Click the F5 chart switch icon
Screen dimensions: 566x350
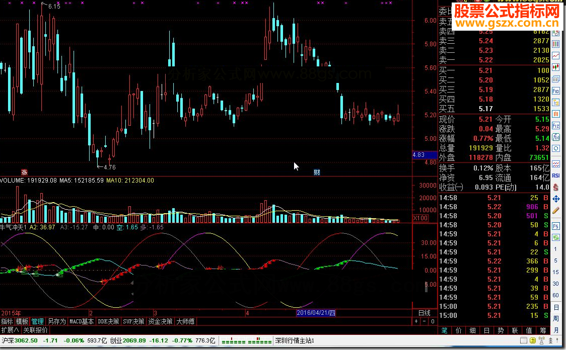(x=556, y=226)
